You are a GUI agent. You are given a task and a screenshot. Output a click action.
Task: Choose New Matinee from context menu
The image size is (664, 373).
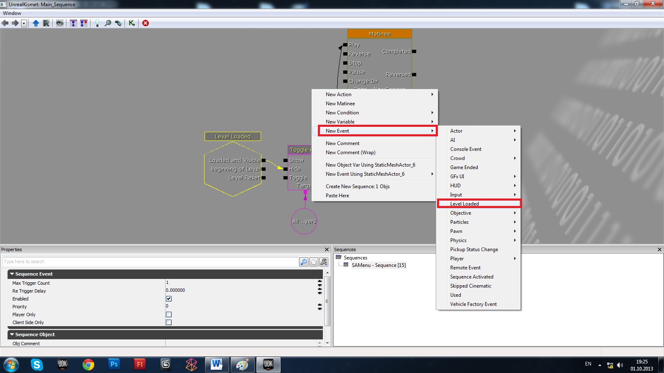coord(375,104)
